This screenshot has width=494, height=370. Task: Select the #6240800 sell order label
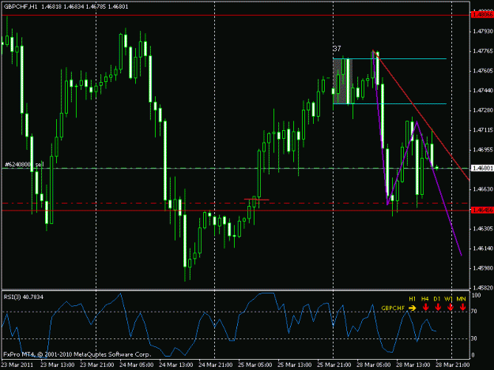(24, 164)
